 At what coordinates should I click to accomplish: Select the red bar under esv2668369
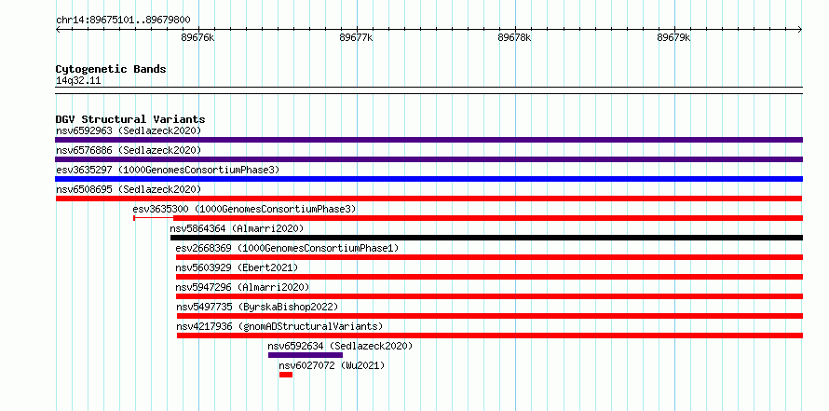(x=490, y=257)
